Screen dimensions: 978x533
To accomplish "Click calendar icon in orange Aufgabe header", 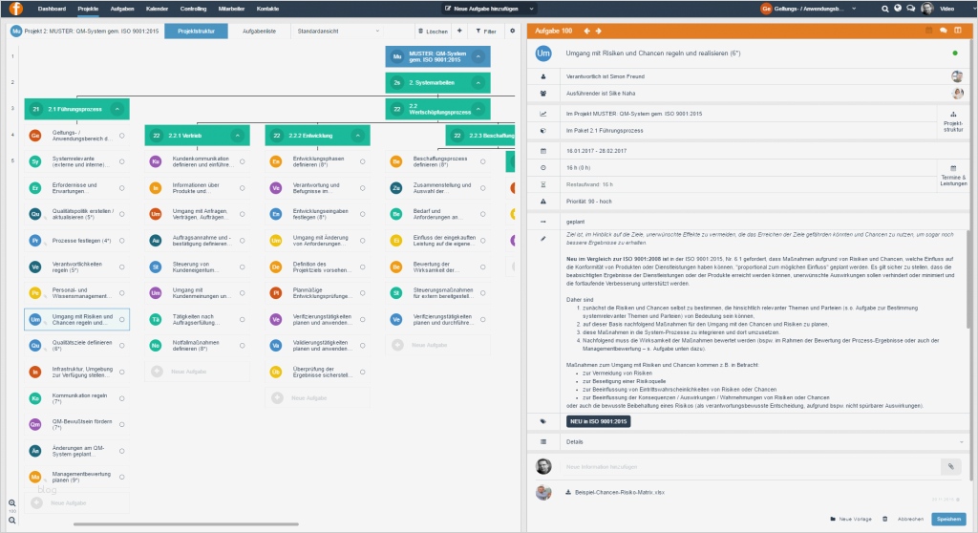I will [928, 31].
